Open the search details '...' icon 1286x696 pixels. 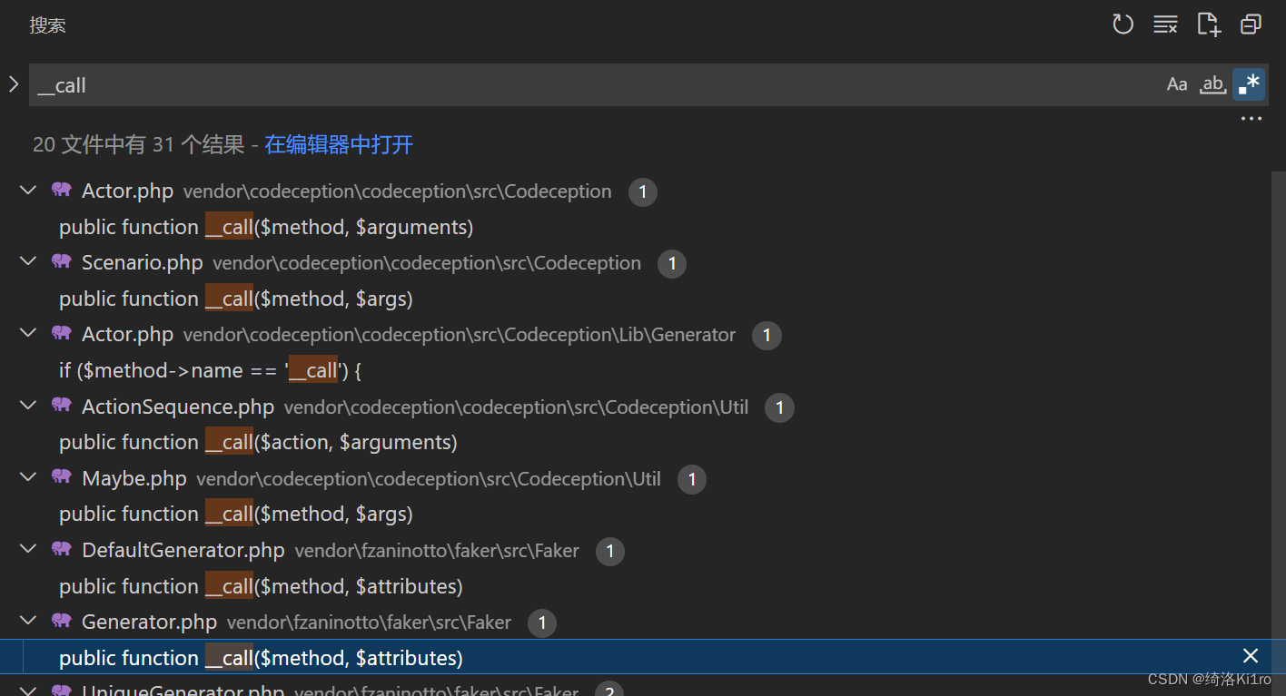pyautogui.click(x=1251, y=118)
